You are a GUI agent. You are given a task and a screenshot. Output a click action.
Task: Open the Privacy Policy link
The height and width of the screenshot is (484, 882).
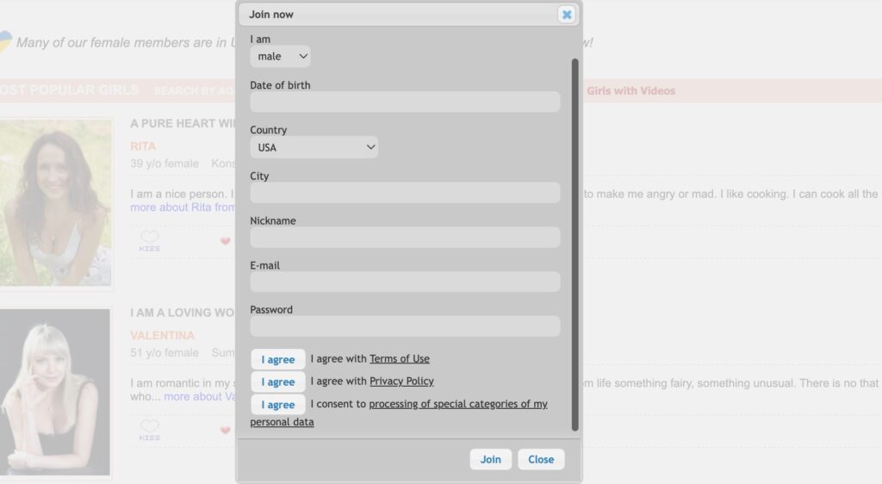(x=401, y=382)
